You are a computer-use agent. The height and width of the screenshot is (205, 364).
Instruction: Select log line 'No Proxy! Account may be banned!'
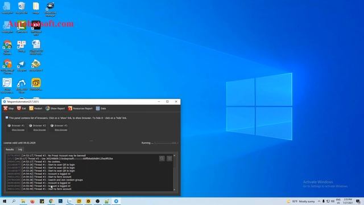47,155
